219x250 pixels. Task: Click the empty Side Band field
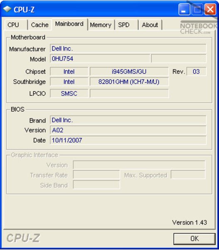(x=96, y=185)
